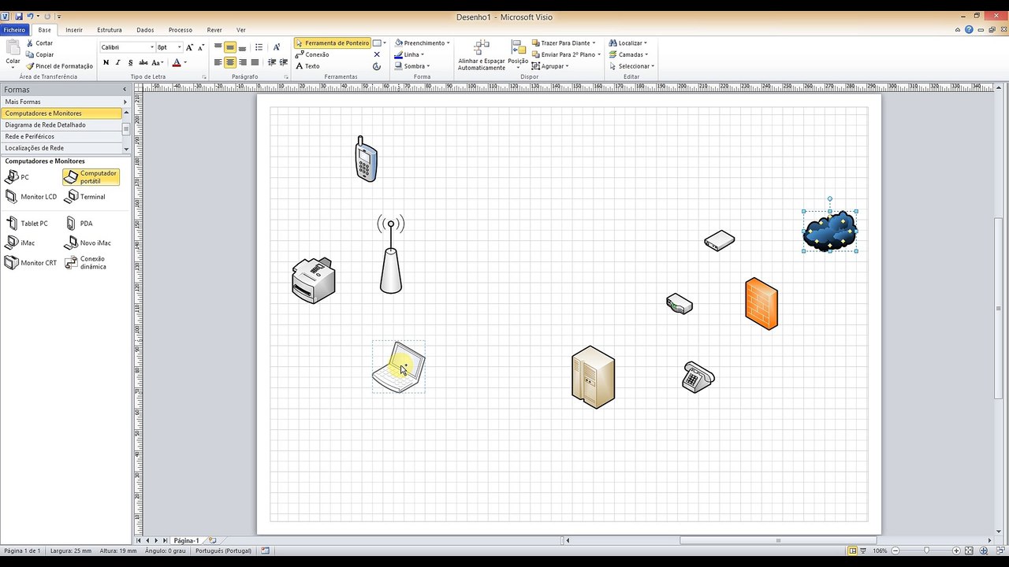Select the Página-1 sheet tab

click(x=186, y=541)
